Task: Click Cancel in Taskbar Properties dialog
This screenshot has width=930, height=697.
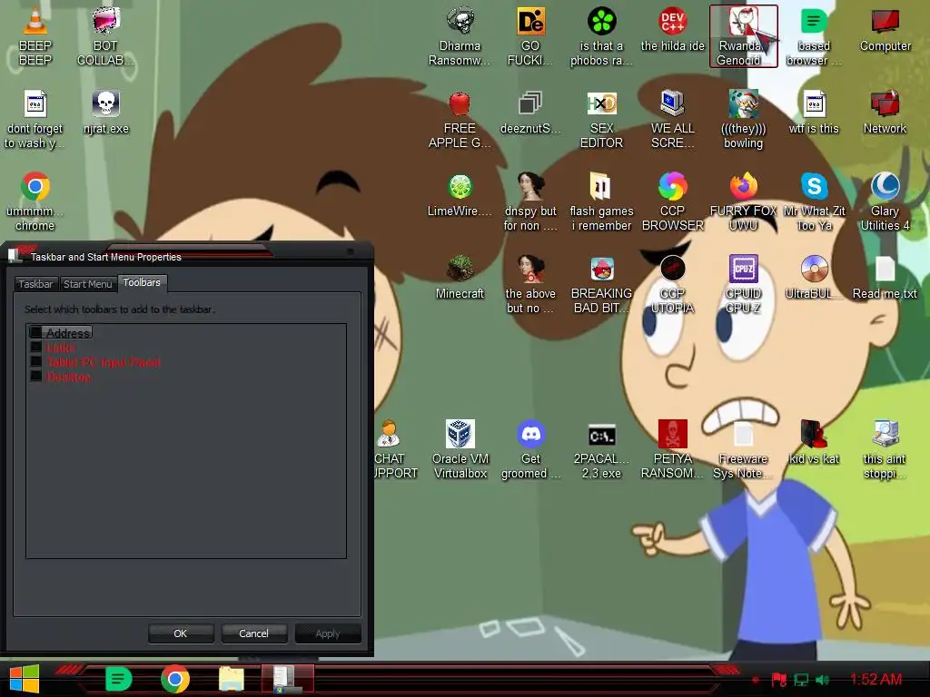Action: click(x=254, y=633)
